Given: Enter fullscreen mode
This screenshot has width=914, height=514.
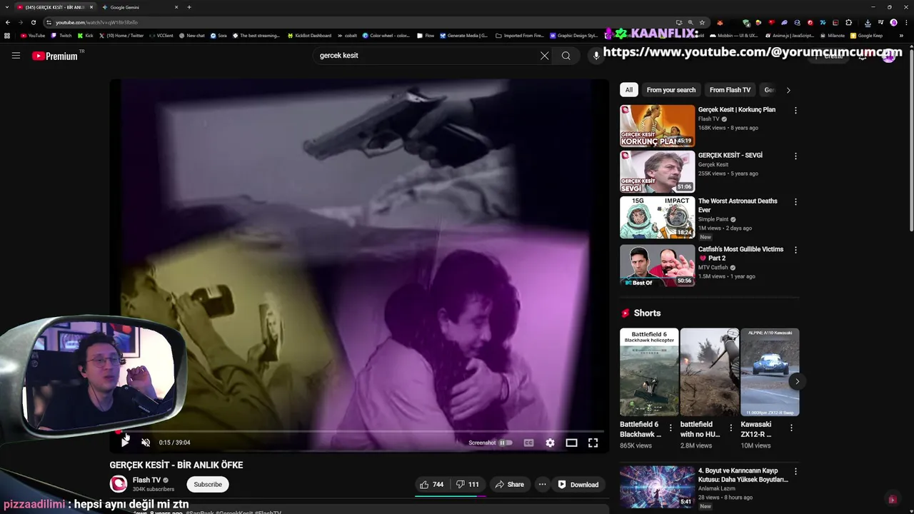Looking at the screenshot, I should click(x=593, y=443).
